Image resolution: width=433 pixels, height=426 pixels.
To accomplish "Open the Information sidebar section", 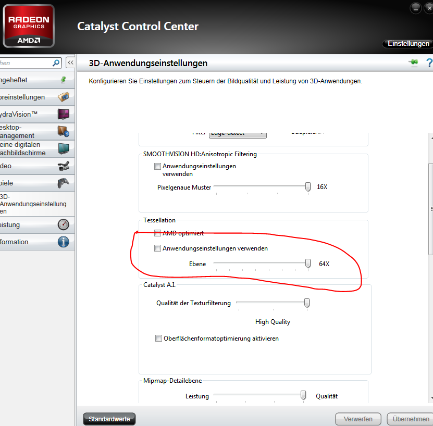I will [x=37, y=242].
